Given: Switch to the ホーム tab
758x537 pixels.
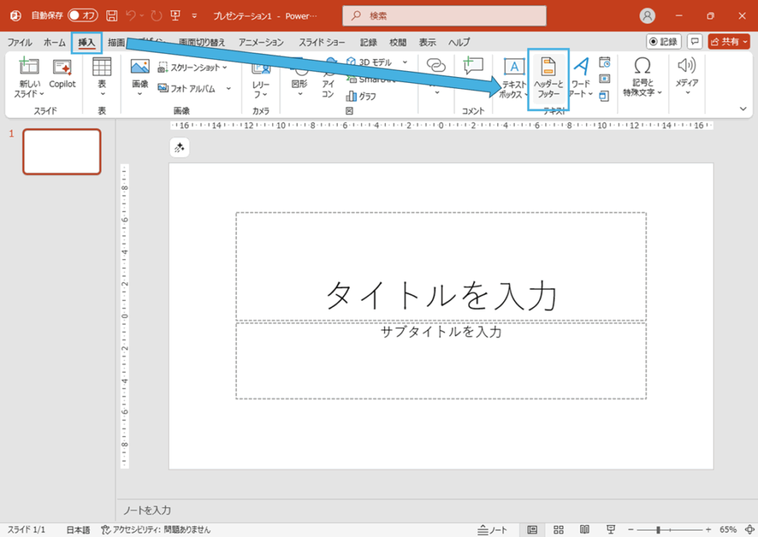Looking at the screenshot, I should click(55, 42).
